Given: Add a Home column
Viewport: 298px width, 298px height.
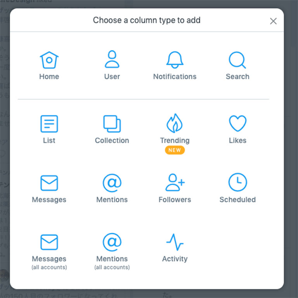Looking at the screenshot, I should (x=49, y=61).
